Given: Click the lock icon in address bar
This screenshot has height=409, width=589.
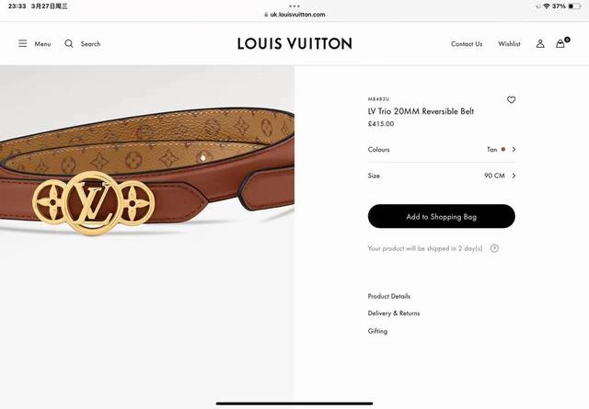Looking at the screenshot, I should pyautogui.click(x=266, y=15).
